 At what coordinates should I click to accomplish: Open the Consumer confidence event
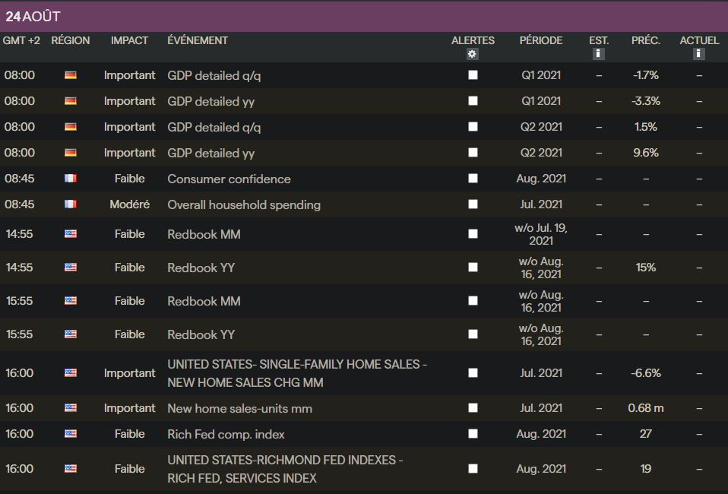click(229, 179)
